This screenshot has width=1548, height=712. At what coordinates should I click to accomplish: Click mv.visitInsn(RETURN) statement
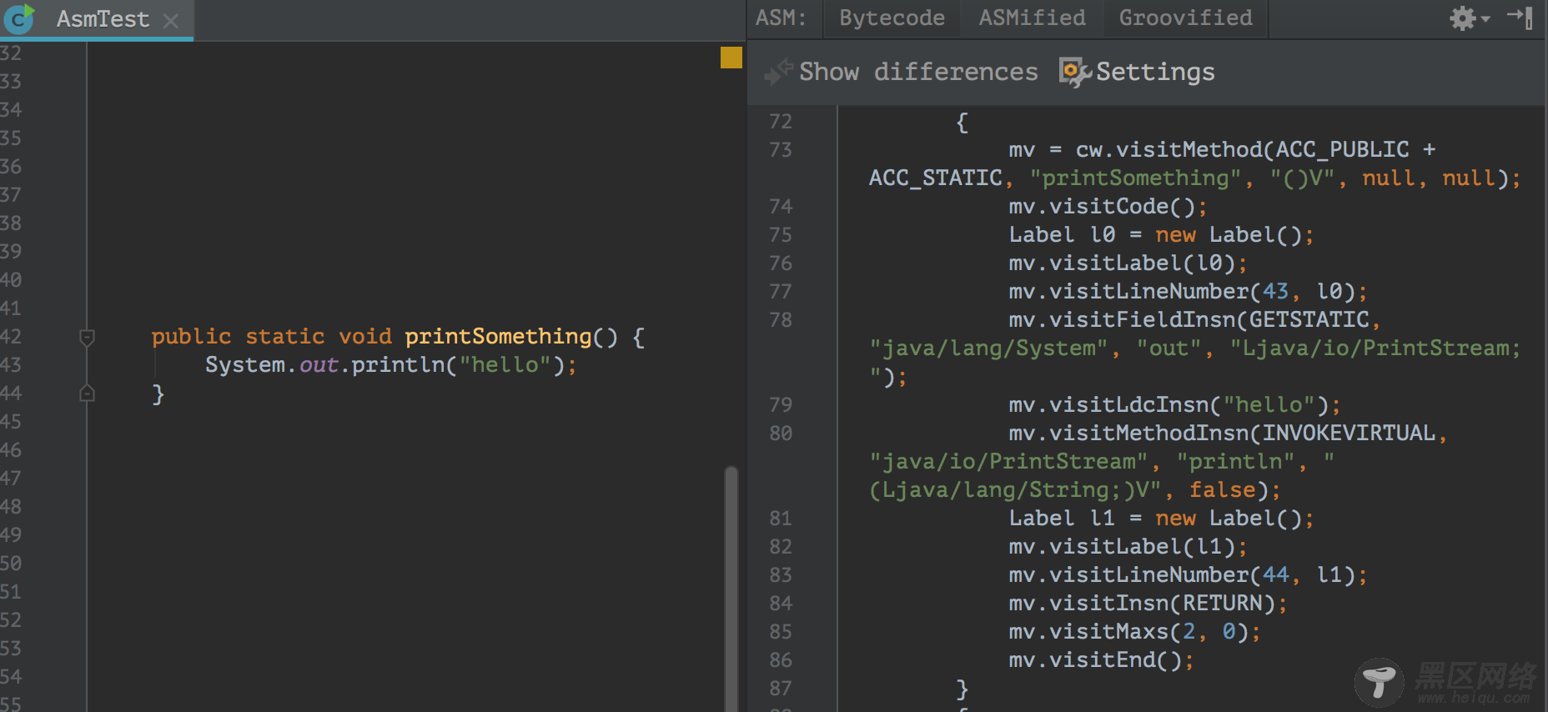1148,604
